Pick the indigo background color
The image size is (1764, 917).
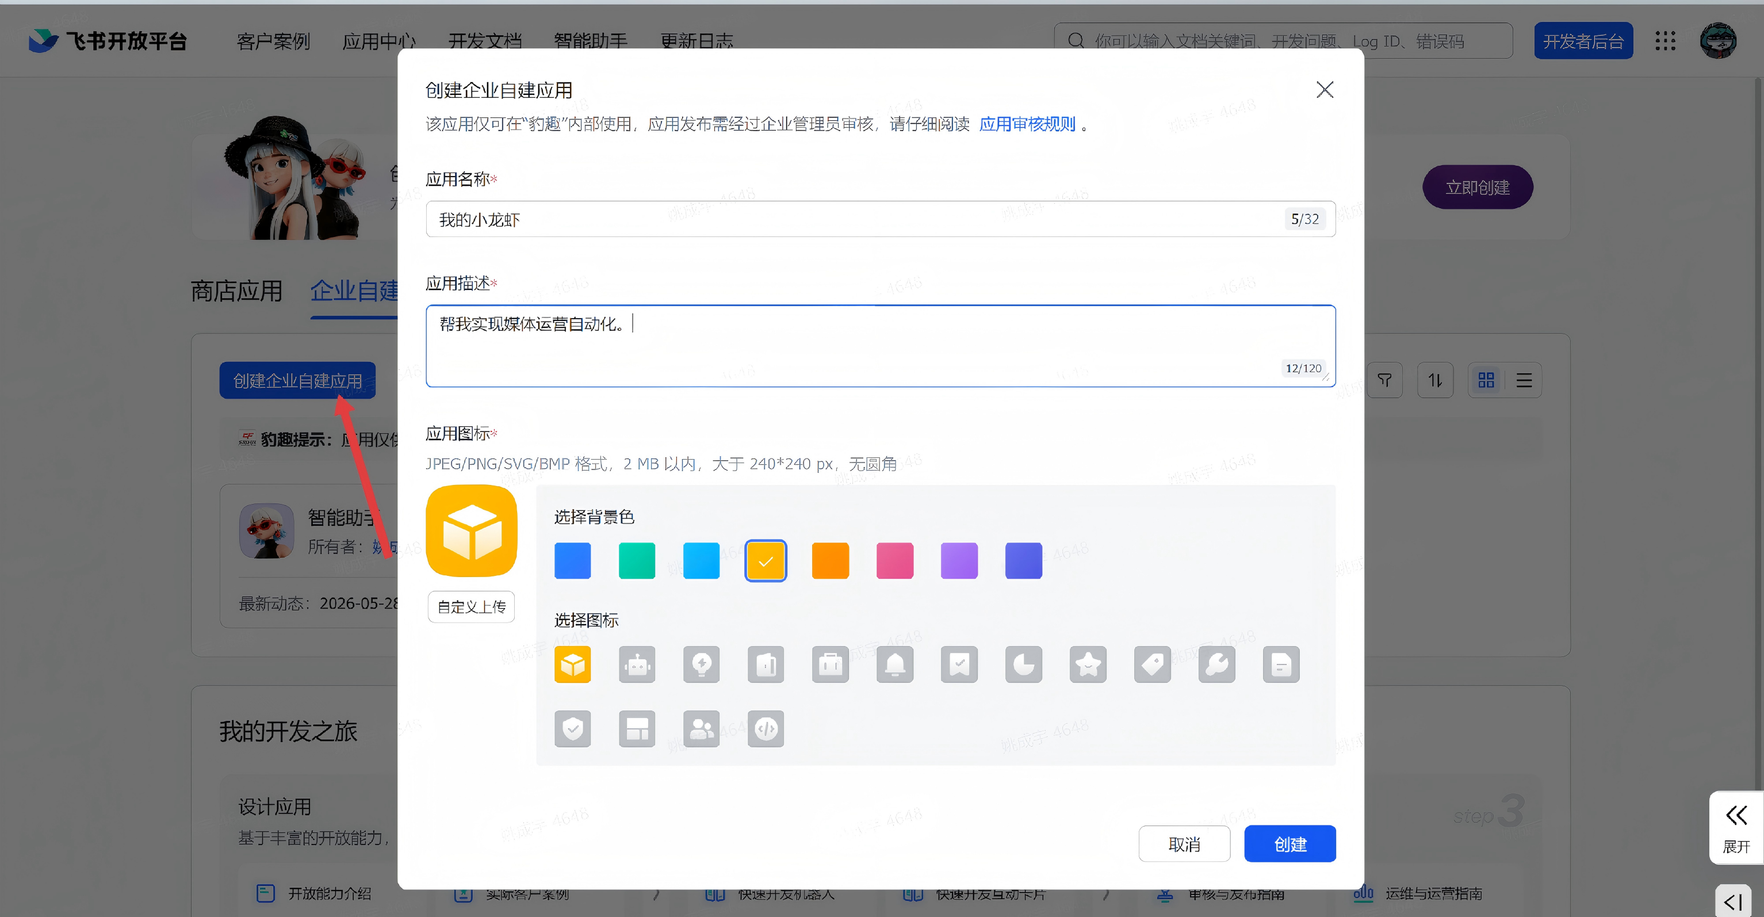(1023, 560)
